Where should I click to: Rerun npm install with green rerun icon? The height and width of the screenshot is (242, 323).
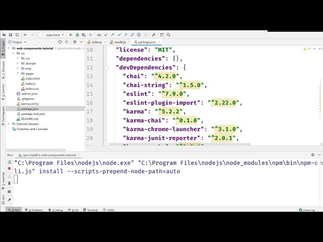(9, 162)
